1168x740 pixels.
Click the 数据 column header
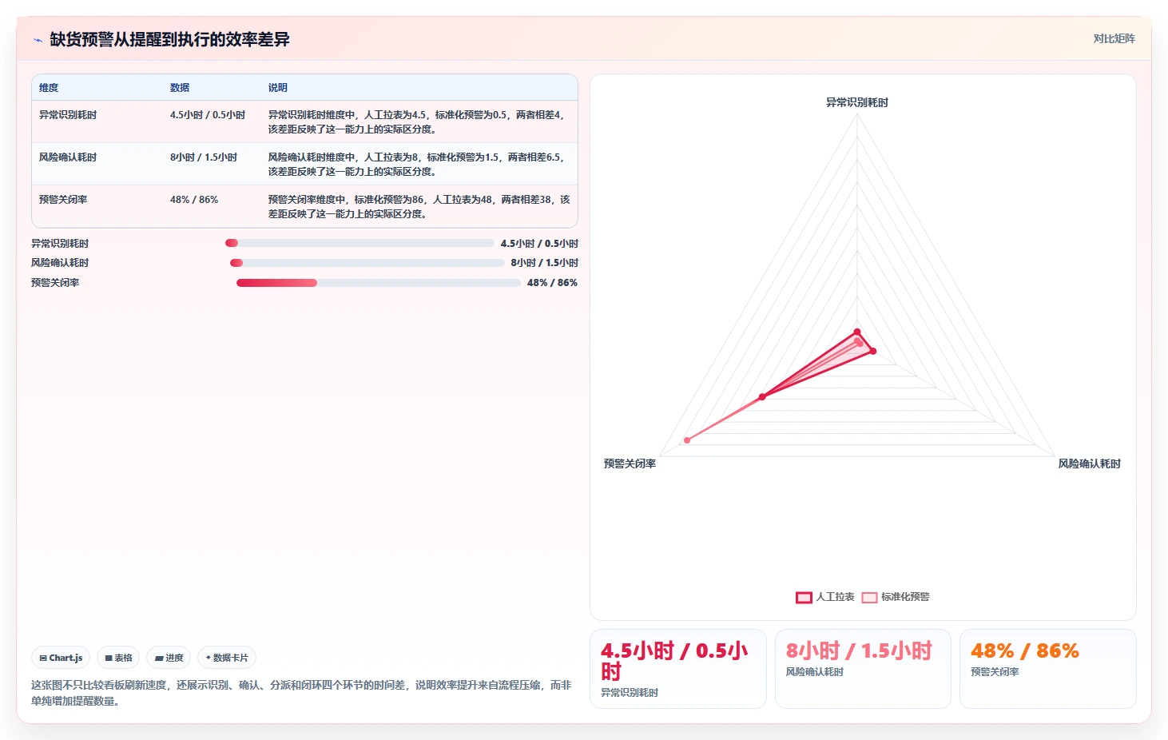180,88
